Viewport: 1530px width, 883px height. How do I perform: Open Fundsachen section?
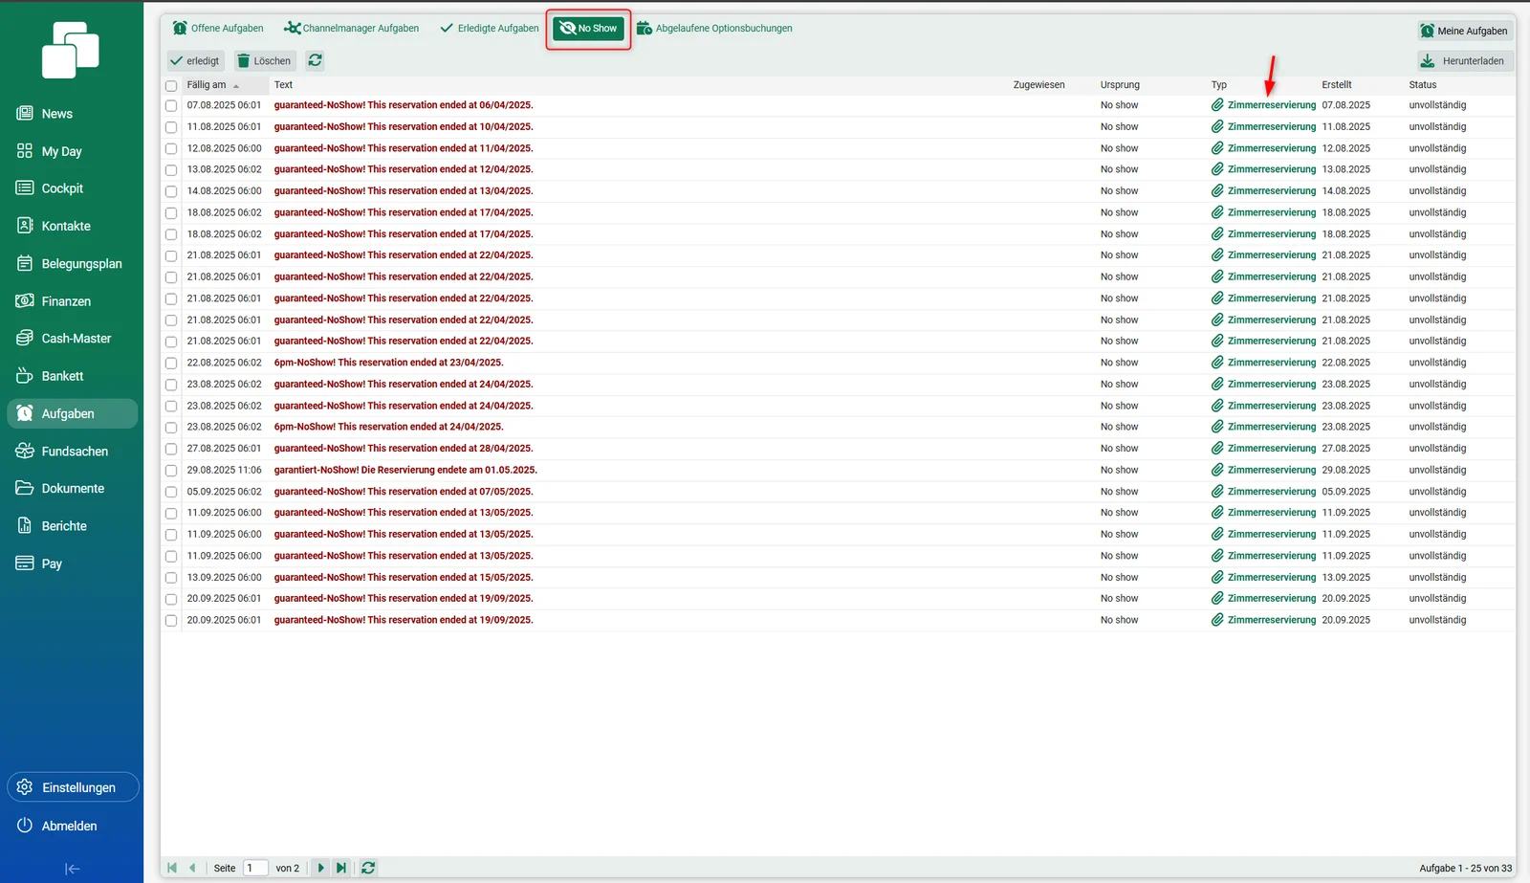pos(72,452)
